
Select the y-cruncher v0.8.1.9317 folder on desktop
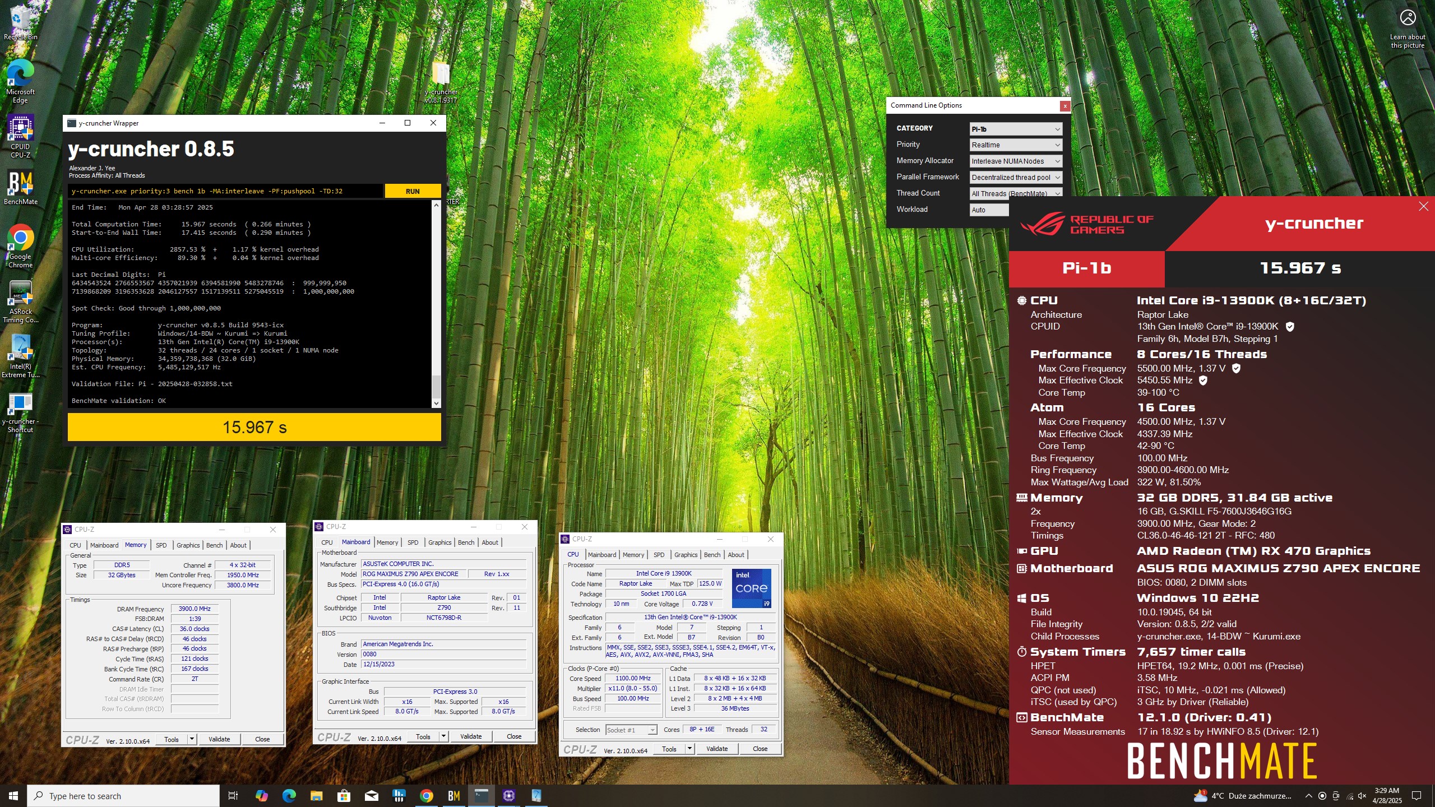441,82
